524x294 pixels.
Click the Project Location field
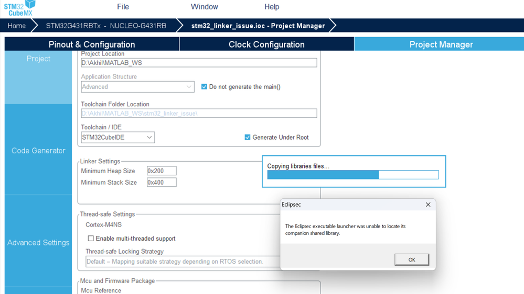click(199, 63)
